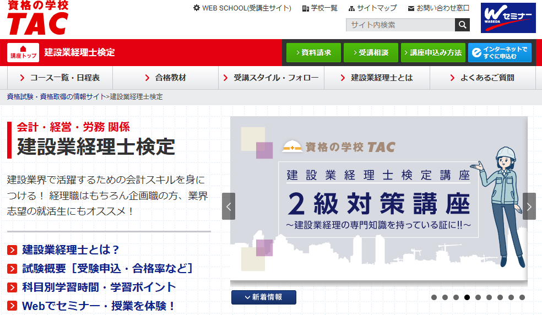Click the 講座トップ home icon

point(23,52)
